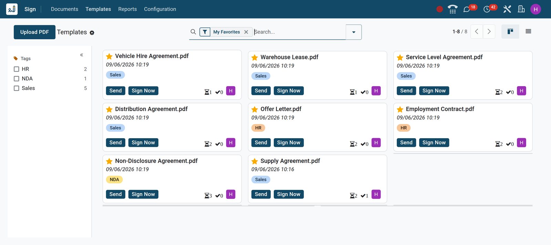Click pending hourglass count on Service Level Agreement

point(499,92)
